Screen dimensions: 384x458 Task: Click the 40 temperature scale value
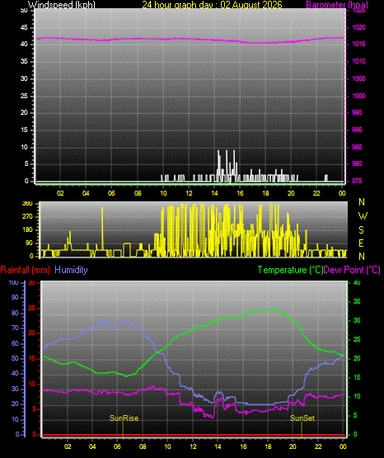(357, 282)
